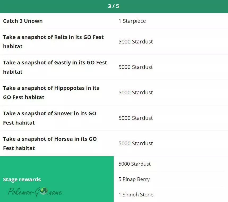This screenshot has width=228, height=202.
Task: Select the 1 Sinnoh Stone reward
Action: pos(136,195)
